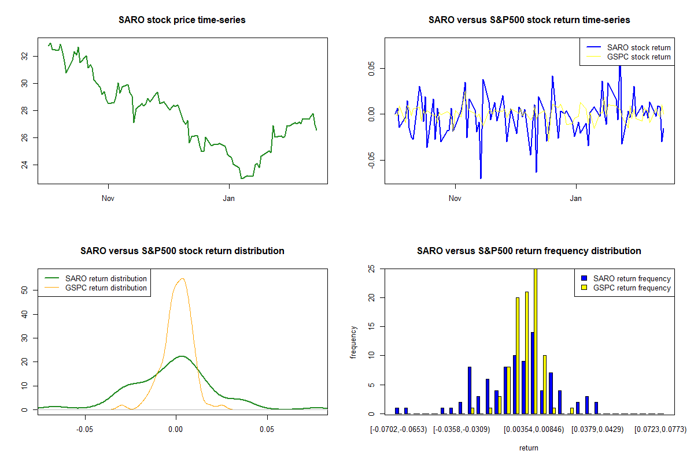Screen dimensions: 694x462
Task: Select the "GSPC return distribution" legend text
Action: click(x=106, y=288)
